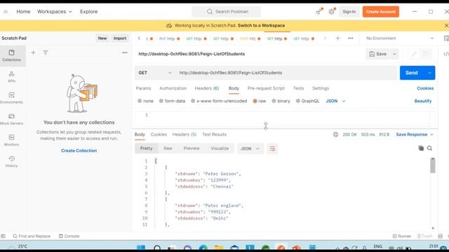
Task: Open the Monitors sidebar panel
Action: (11, 140)
